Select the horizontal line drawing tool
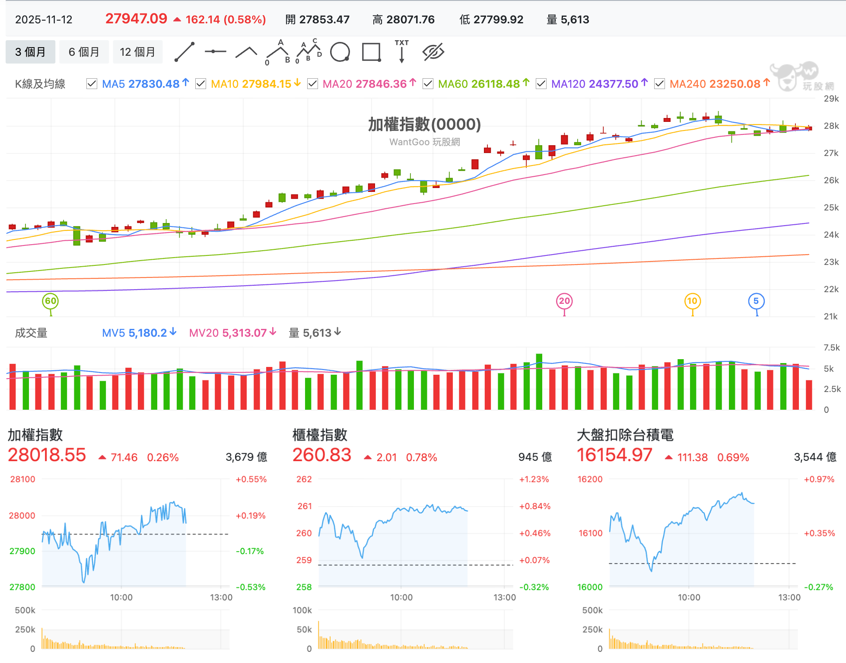The height and width of the screenshot is (663, 846). coord(216,52)
